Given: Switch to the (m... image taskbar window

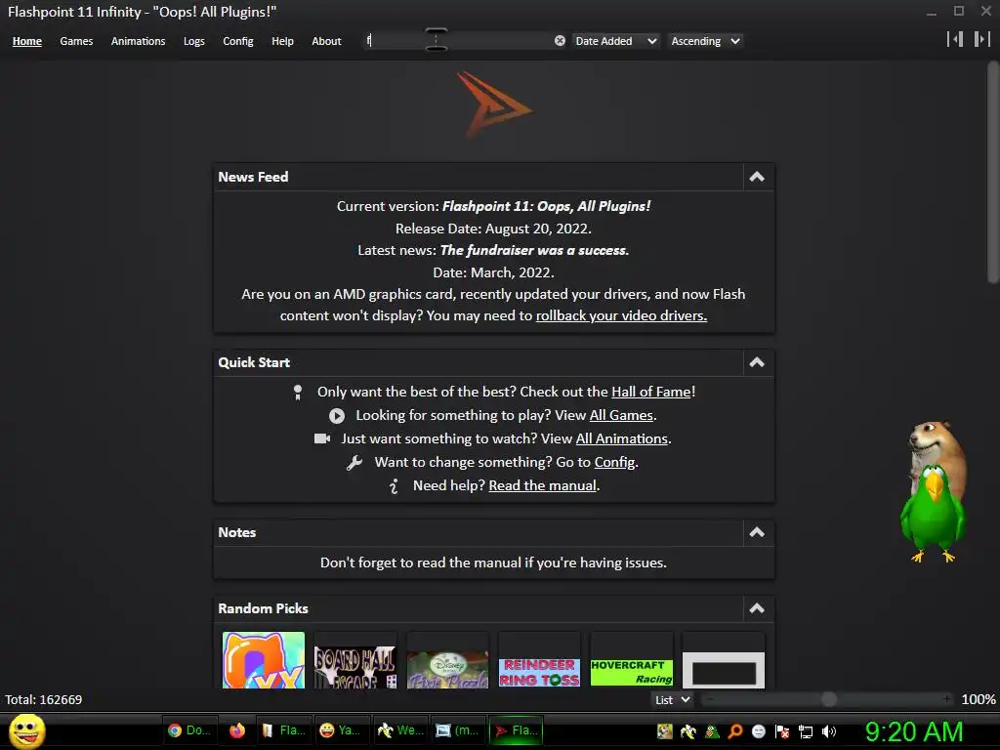Looking at the screenshot, I should tap(457, 730).
